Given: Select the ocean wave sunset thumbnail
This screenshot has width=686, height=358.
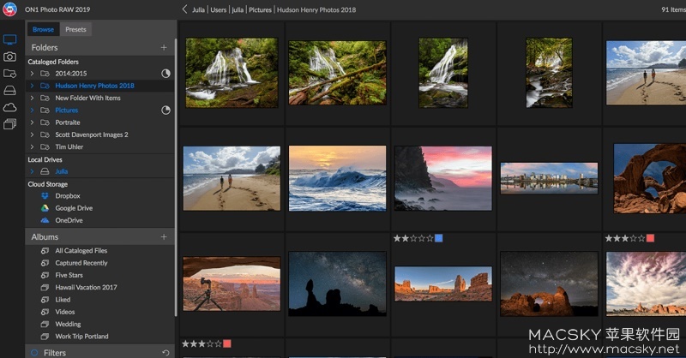Looking at the screenshot, I should 337,178.
